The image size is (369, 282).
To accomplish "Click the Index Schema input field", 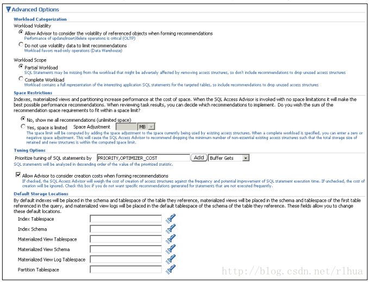I will coord(126,229).
